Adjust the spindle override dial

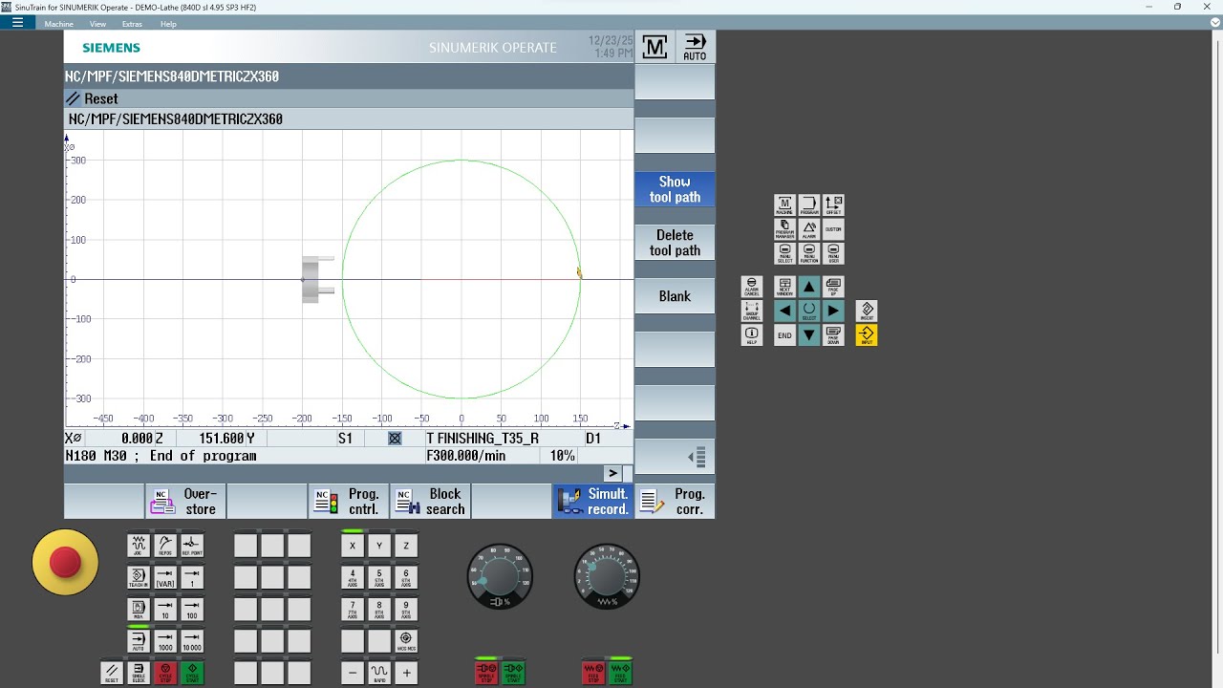pos(500,576)
